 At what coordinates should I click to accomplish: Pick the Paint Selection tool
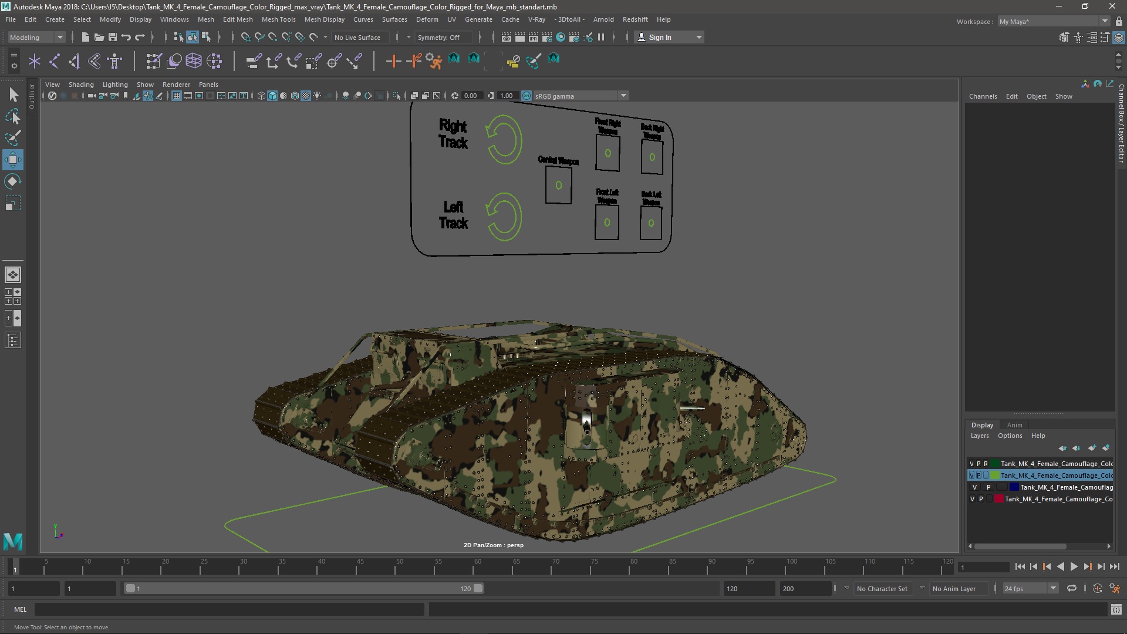point(13,138)
